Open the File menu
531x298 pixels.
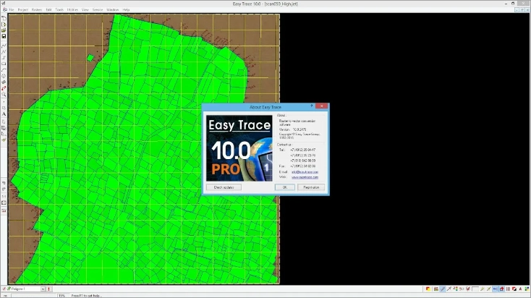click(x=11, y=10)
